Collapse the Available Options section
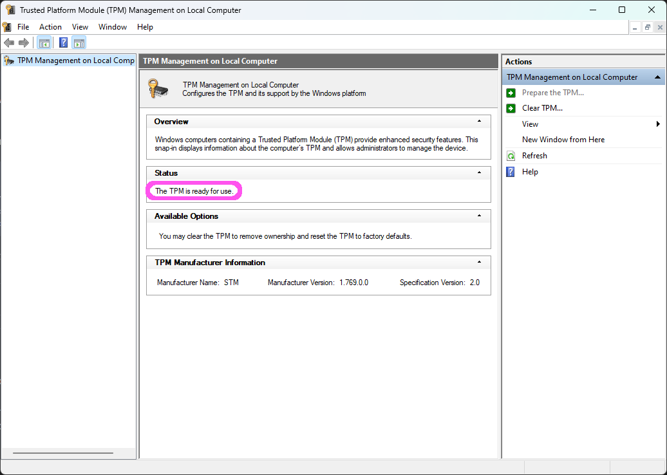The width and height of the screenshot is (667, 475). click(479, 216)
